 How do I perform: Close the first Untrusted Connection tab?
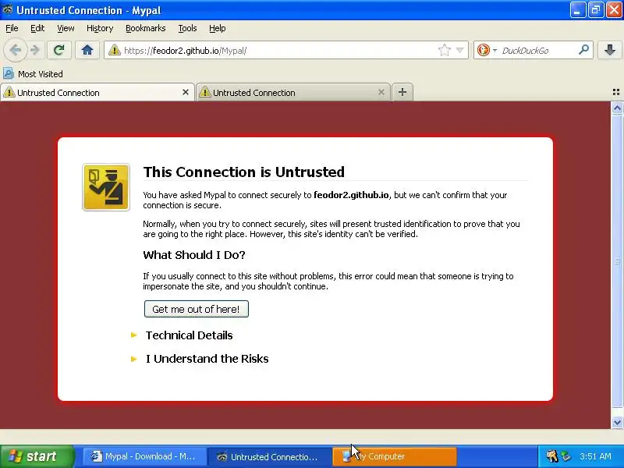pyautogui.click(x=186, y=92)
